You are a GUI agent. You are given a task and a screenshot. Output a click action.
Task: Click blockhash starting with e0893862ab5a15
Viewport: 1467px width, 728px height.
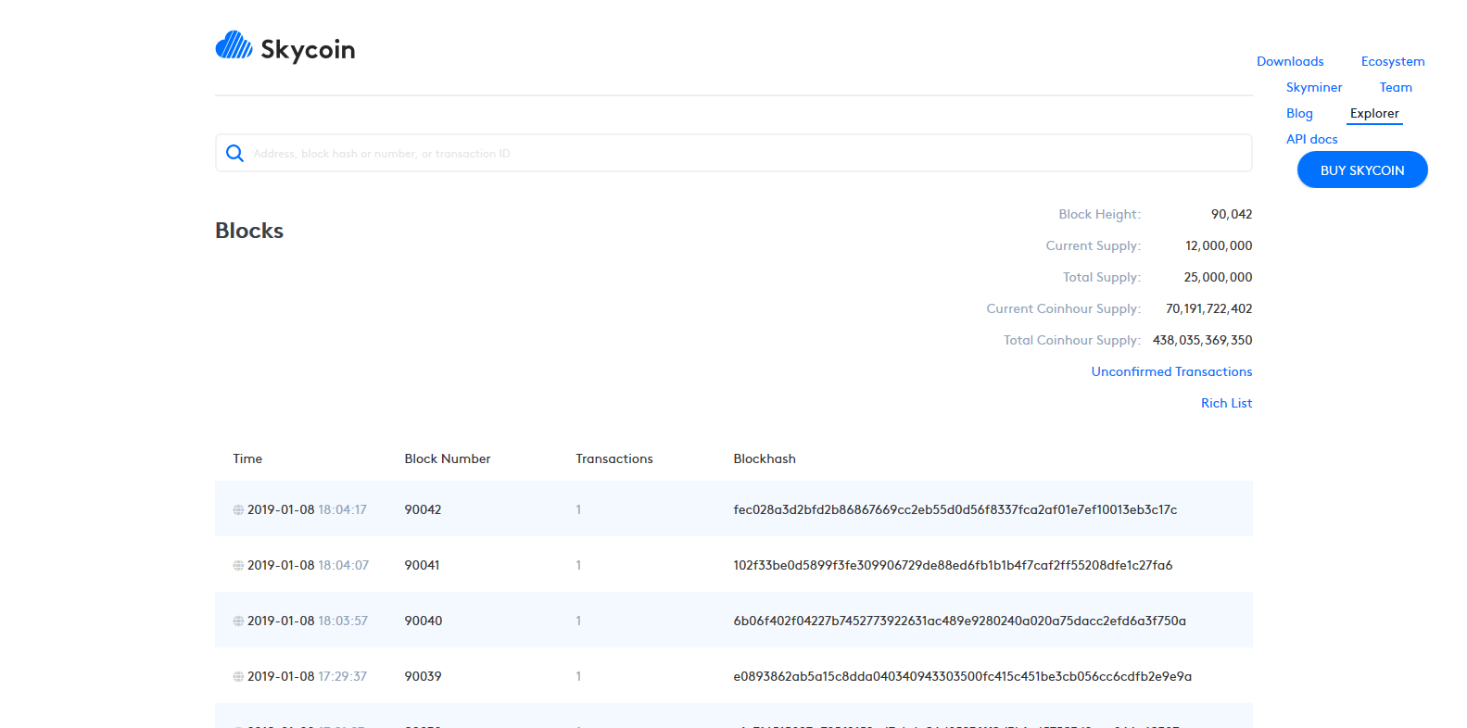click(x=962, y=676)
